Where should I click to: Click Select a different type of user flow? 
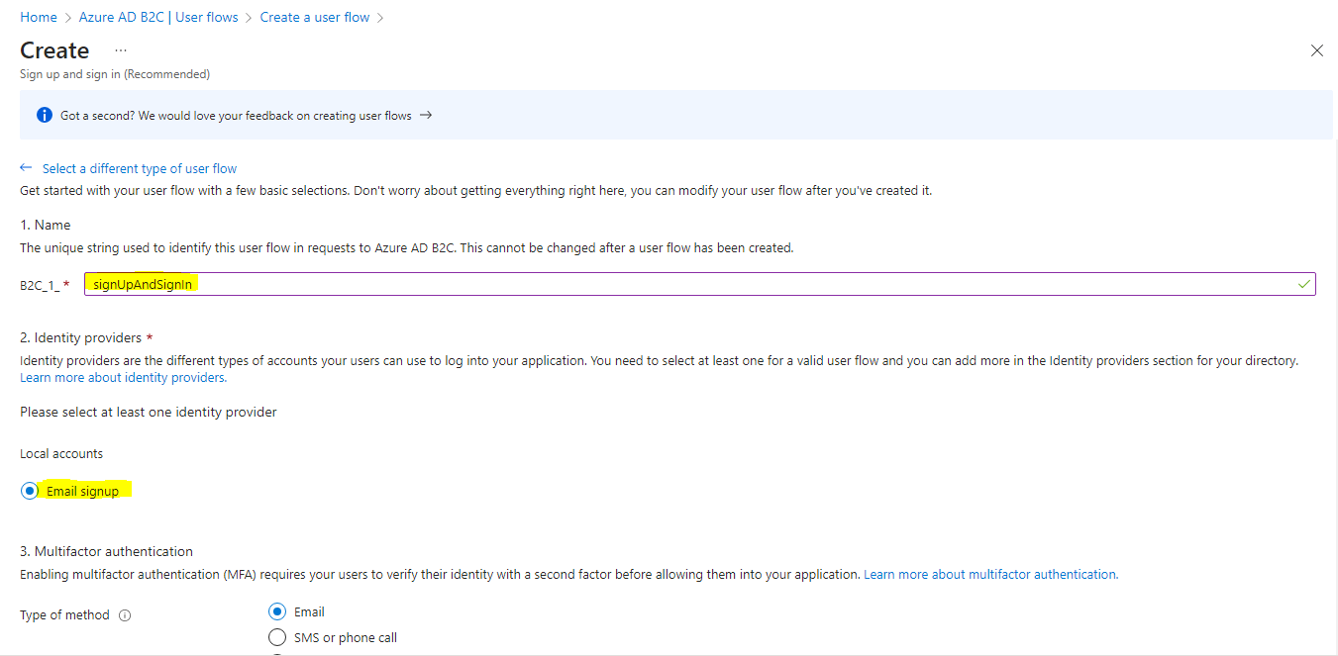tap(140, 168)
